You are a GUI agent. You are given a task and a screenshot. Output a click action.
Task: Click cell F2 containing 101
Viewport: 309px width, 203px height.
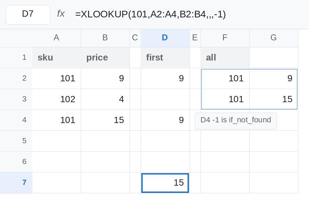click(x=225, y=78)
